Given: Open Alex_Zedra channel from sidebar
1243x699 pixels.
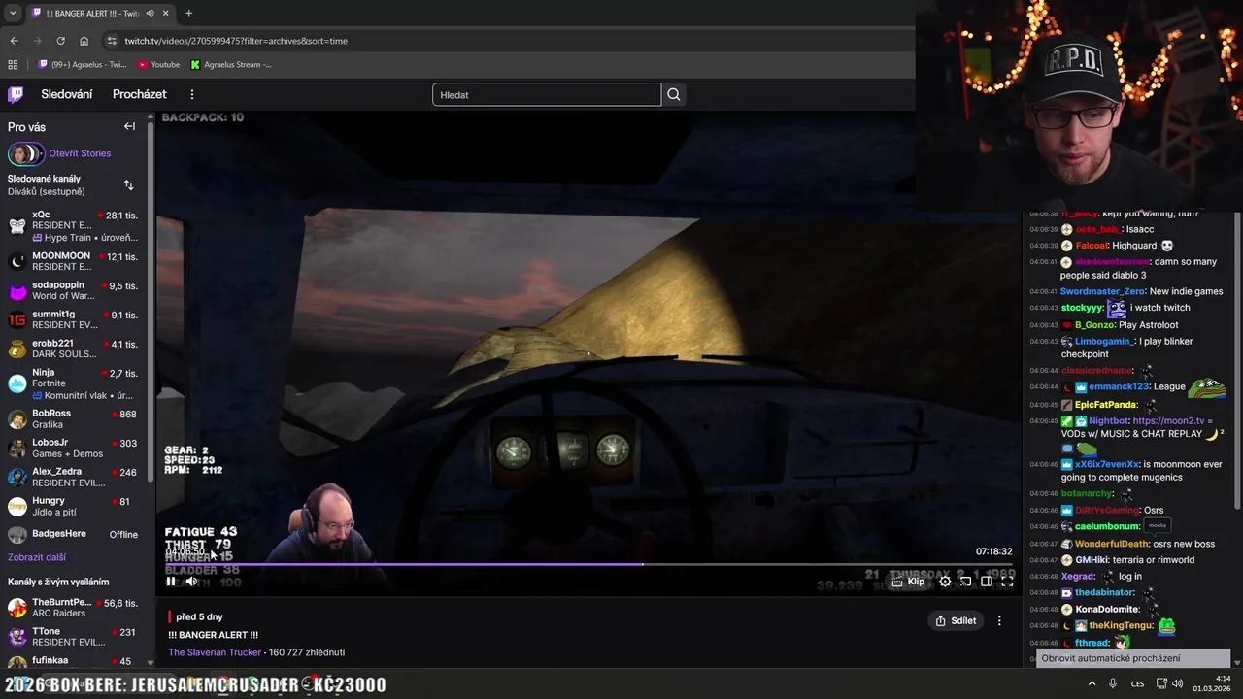Looking at the screenshot, I should point(73,477).
